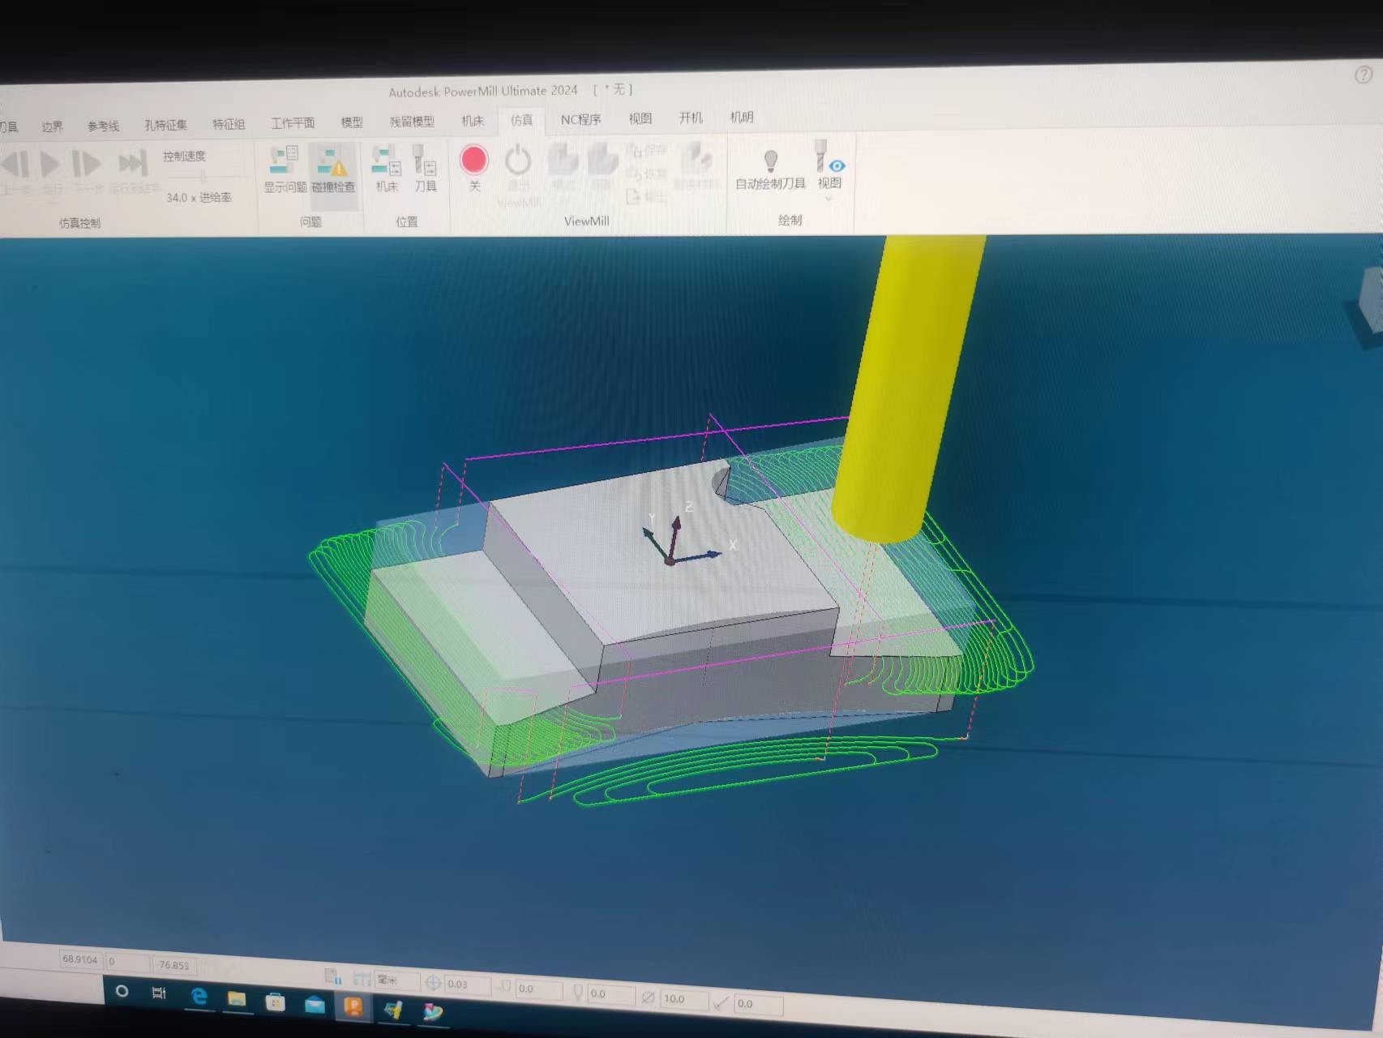Switch to the 参考线 ribbon tab
The height and width of the screenshot is (1038, 1383).
[x=103, y=126]
